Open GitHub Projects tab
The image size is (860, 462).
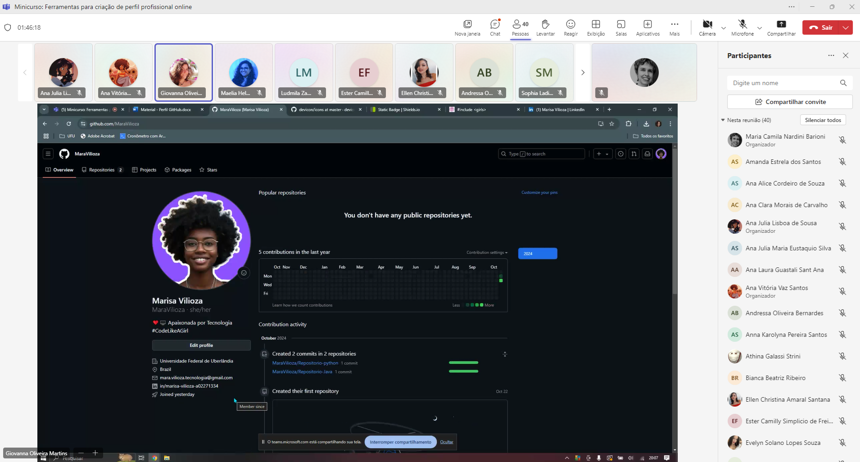[x=144, y=170]
